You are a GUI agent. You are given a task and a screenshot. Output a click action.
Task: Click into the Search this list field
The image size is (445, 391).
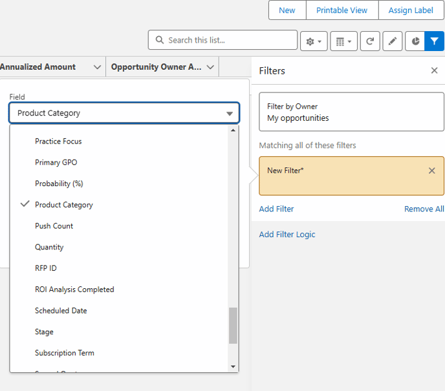click(226, 40)
